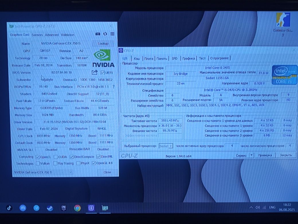Image resolution: width=298 pixels, height=224 pixels.
Task: Click the GPU-Z title bar icon
Action: pos(11,26)
